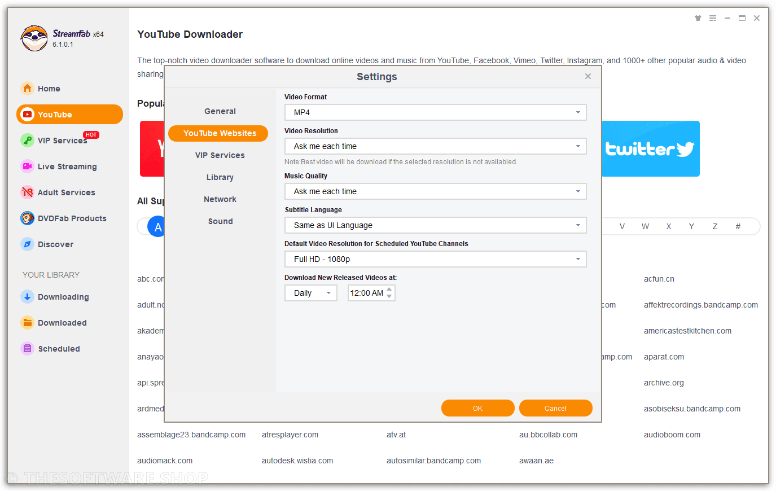Open assemblage23.bandcamp.com link
This screenshot has height=491, width=776.
pyautogui.click(x=191, y=435)
